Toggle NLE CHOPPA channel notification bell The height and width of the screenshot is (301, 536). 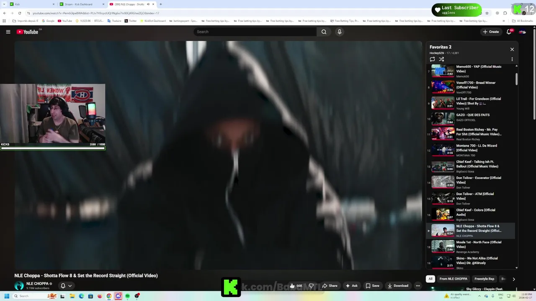coord(63,286)
